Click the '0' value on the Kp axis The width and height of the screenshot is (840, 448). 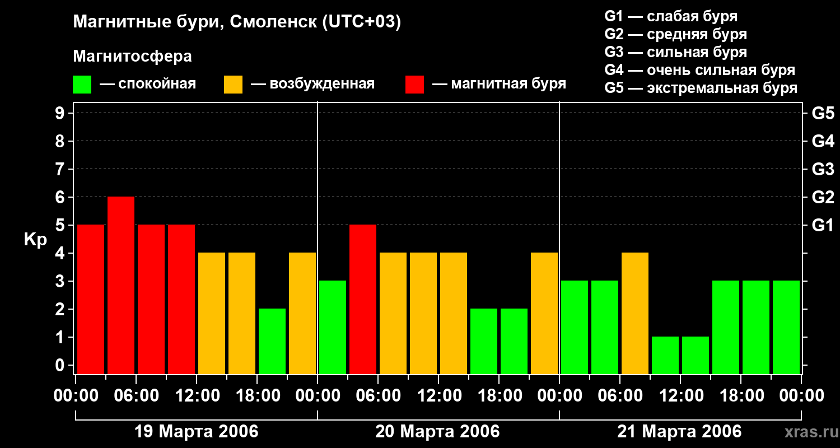pyautogui.click(x=61, y=365)
